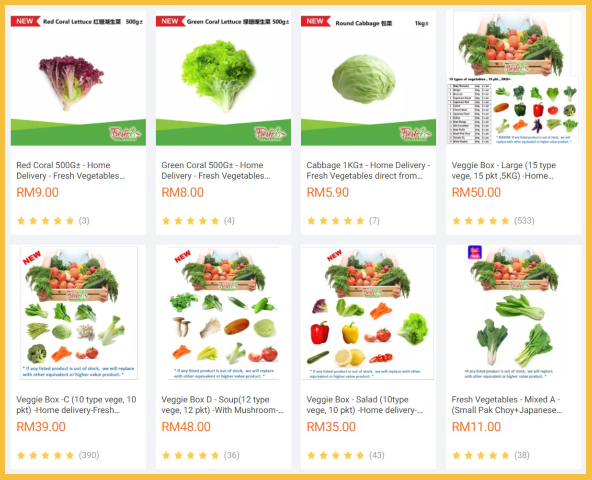The width and height of the screenshot is (592, 480).
Task: Open the Mixed A pak choy image
Action: 513,313
